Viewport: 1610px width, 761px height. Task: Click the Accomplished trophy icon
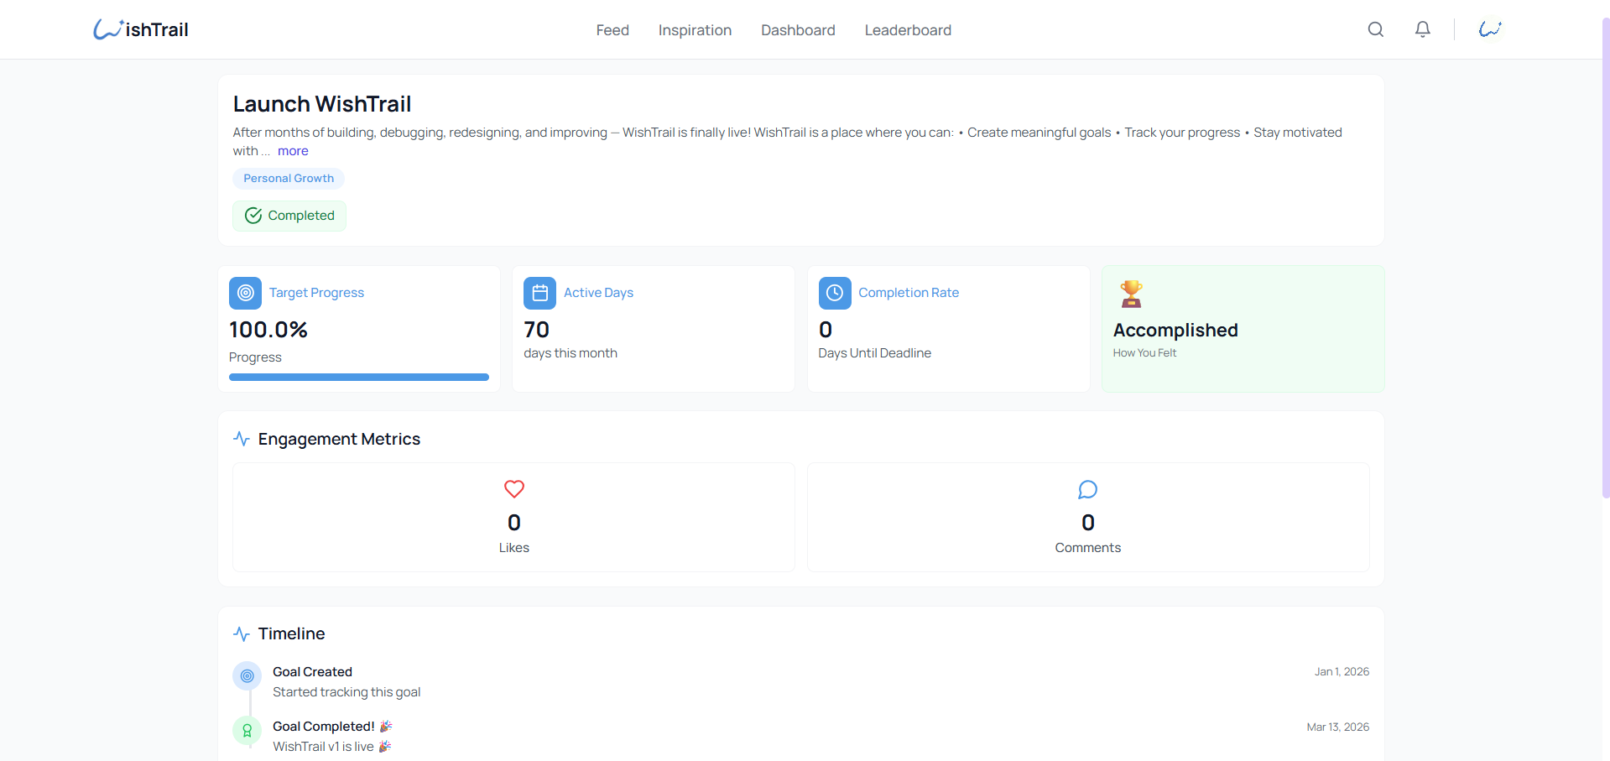pyautogui.click(x=1131, y=294)
